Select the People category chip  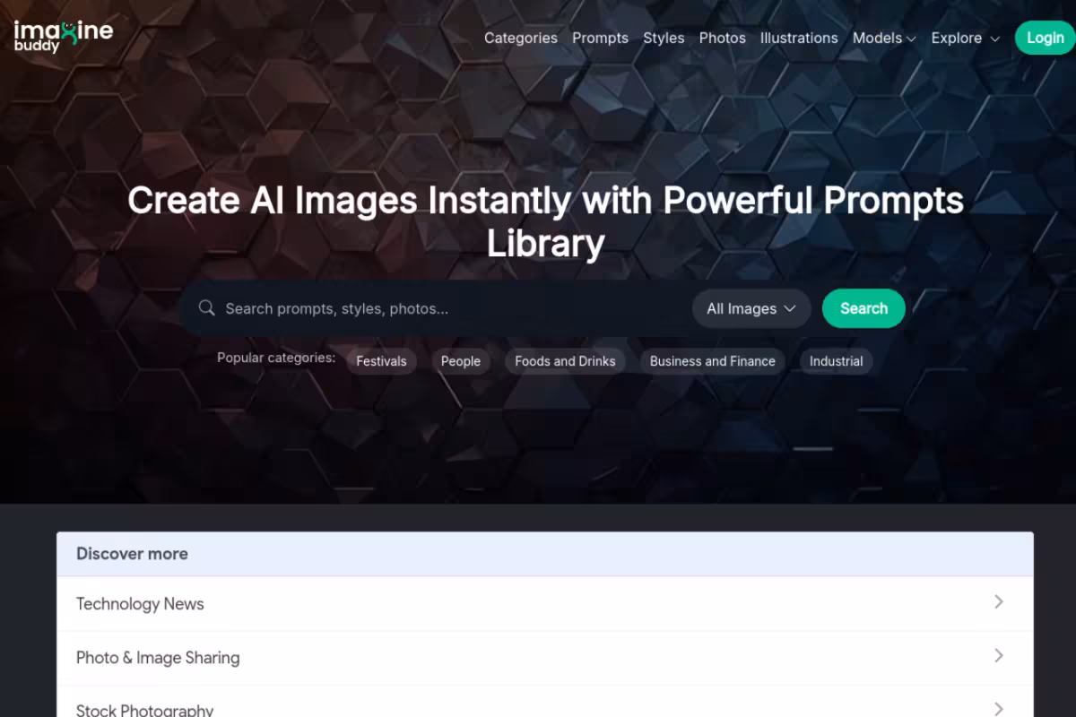[461, 361]
